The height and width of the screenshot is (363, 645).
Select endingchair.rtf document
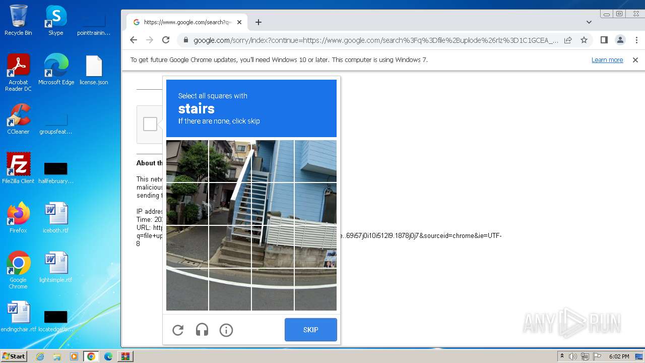pyautogui.click(x=18, y=317)
